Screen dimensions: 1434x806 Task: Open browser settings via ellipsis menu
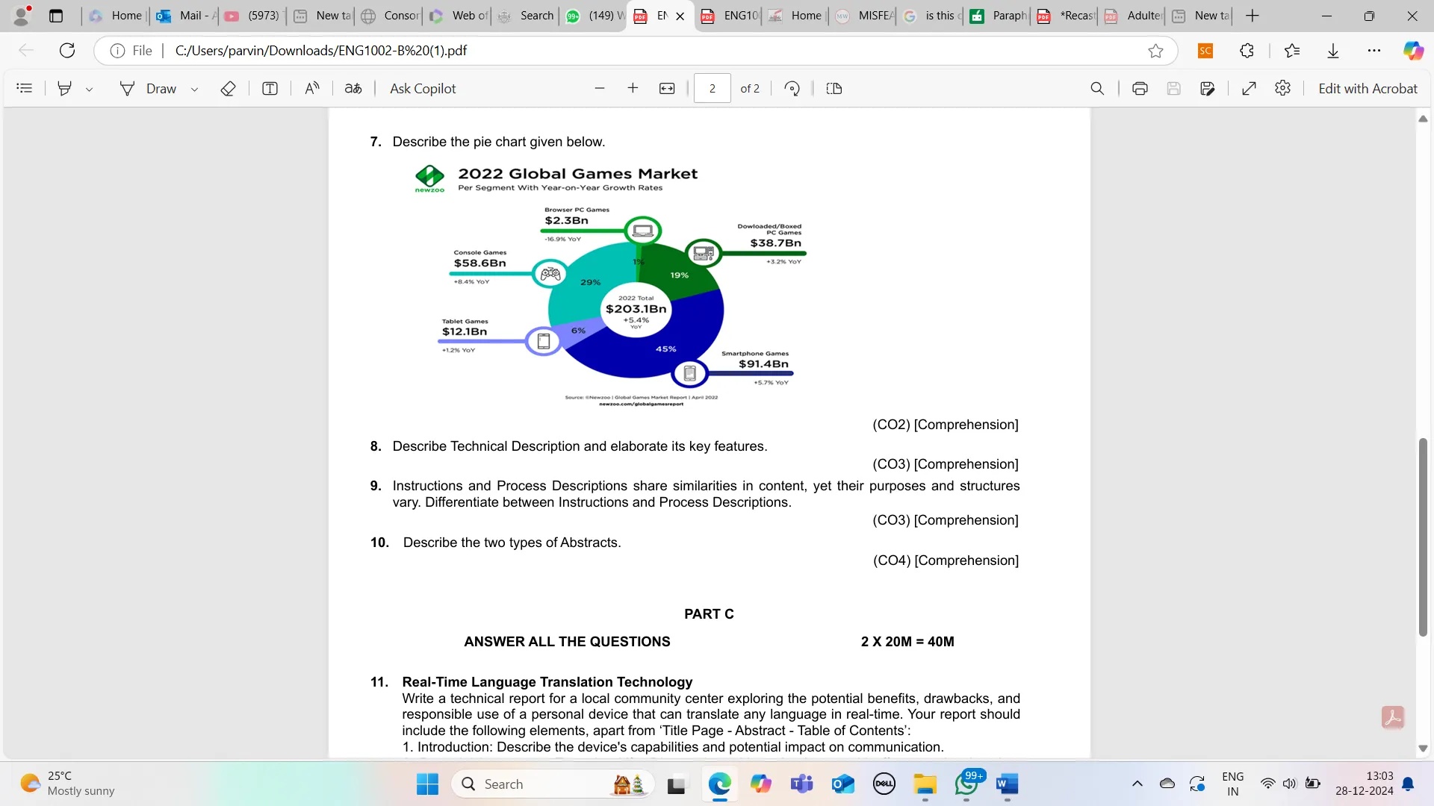1375,50
